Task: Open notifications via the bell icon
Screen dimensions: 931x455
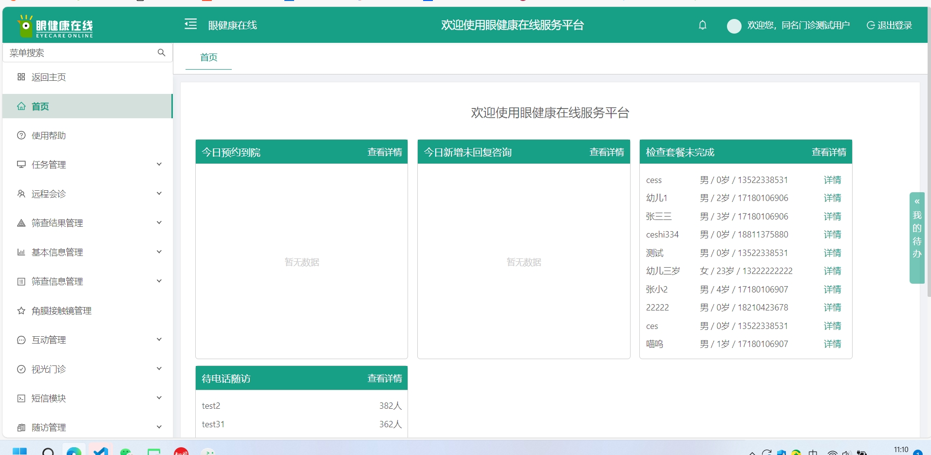Action: [x=702, y=25]
